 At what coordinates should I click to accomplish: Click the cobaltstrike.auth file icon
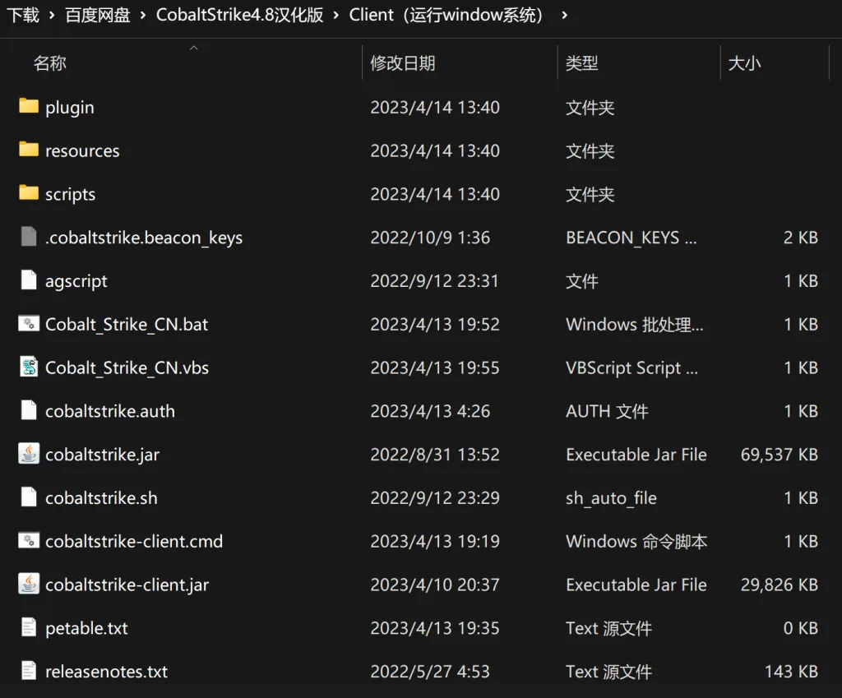[29, 410]
